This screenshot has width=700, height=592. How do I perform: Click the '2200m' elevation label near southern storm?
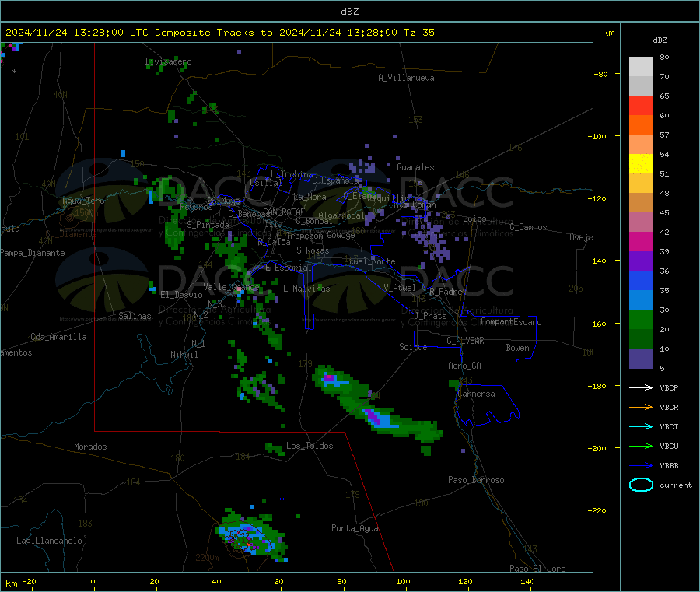(x=207, y=558)
